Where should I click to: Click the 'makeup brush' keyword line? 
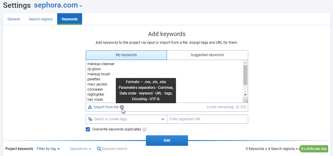pos(99,74)
